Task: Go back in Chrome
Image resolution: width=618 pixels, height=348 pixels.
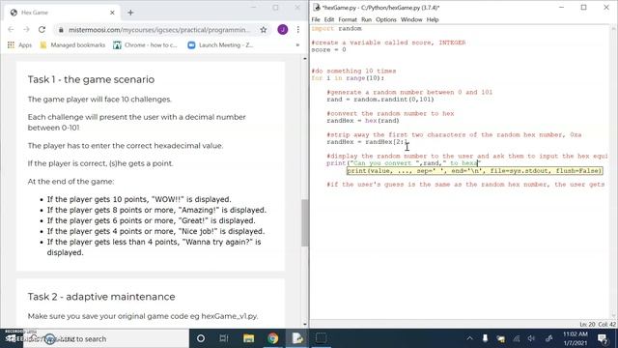Action: click(11, 30)
